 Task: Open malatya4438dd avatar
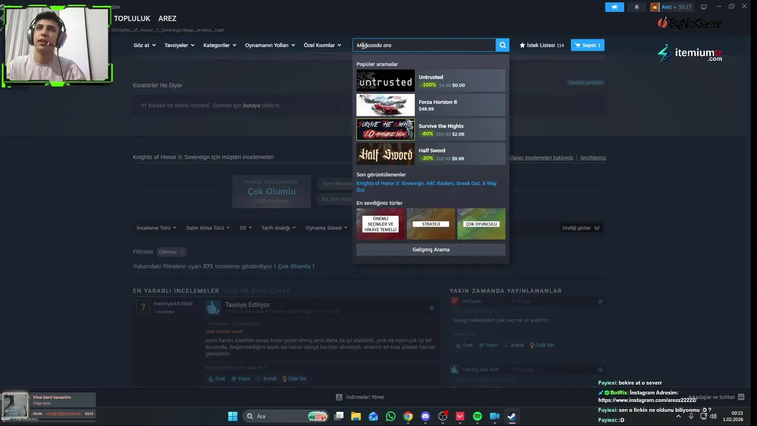click(x=142, y=307)
